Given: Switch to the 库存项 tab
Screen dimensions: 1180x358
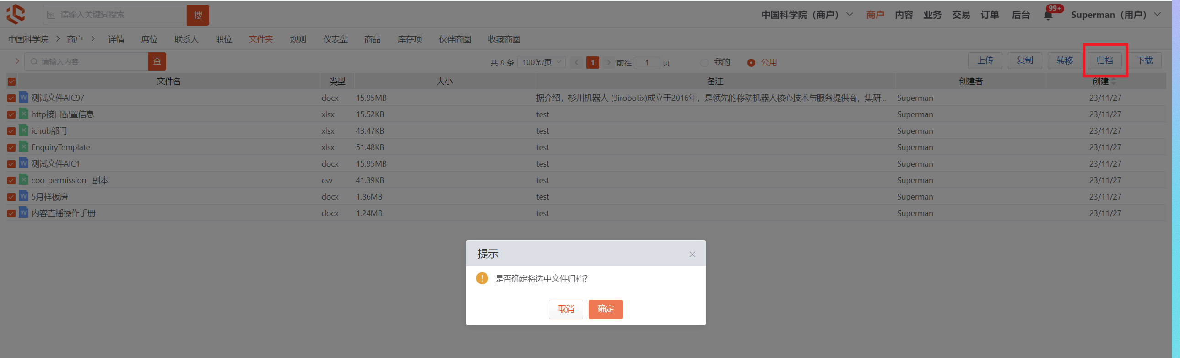Looking at the screenshot, I should click(410, 39).
